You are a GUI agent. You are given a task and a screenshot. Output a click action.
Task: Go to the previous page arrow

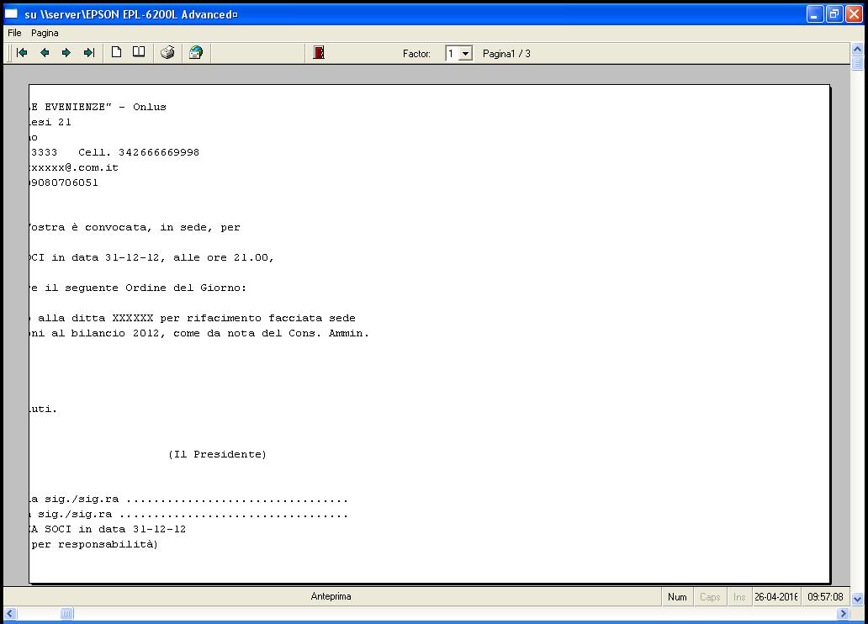click(x=45, y=53)
